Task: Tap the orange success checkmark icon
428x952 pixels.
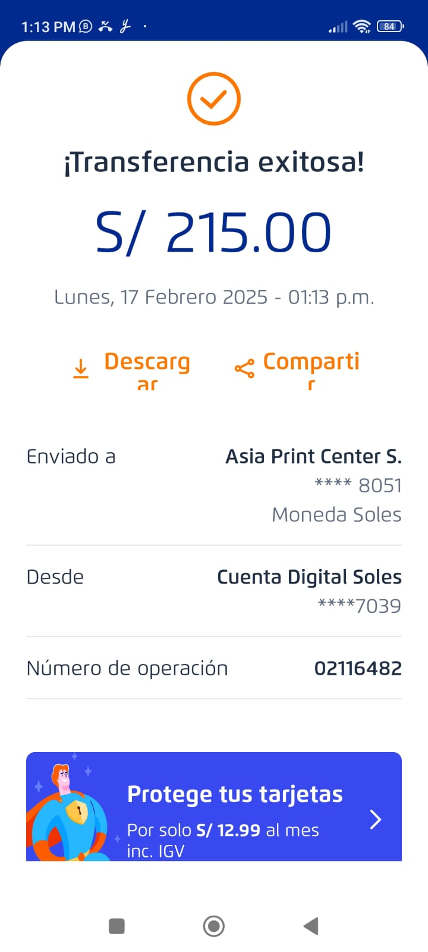Action: click(214, 99)
